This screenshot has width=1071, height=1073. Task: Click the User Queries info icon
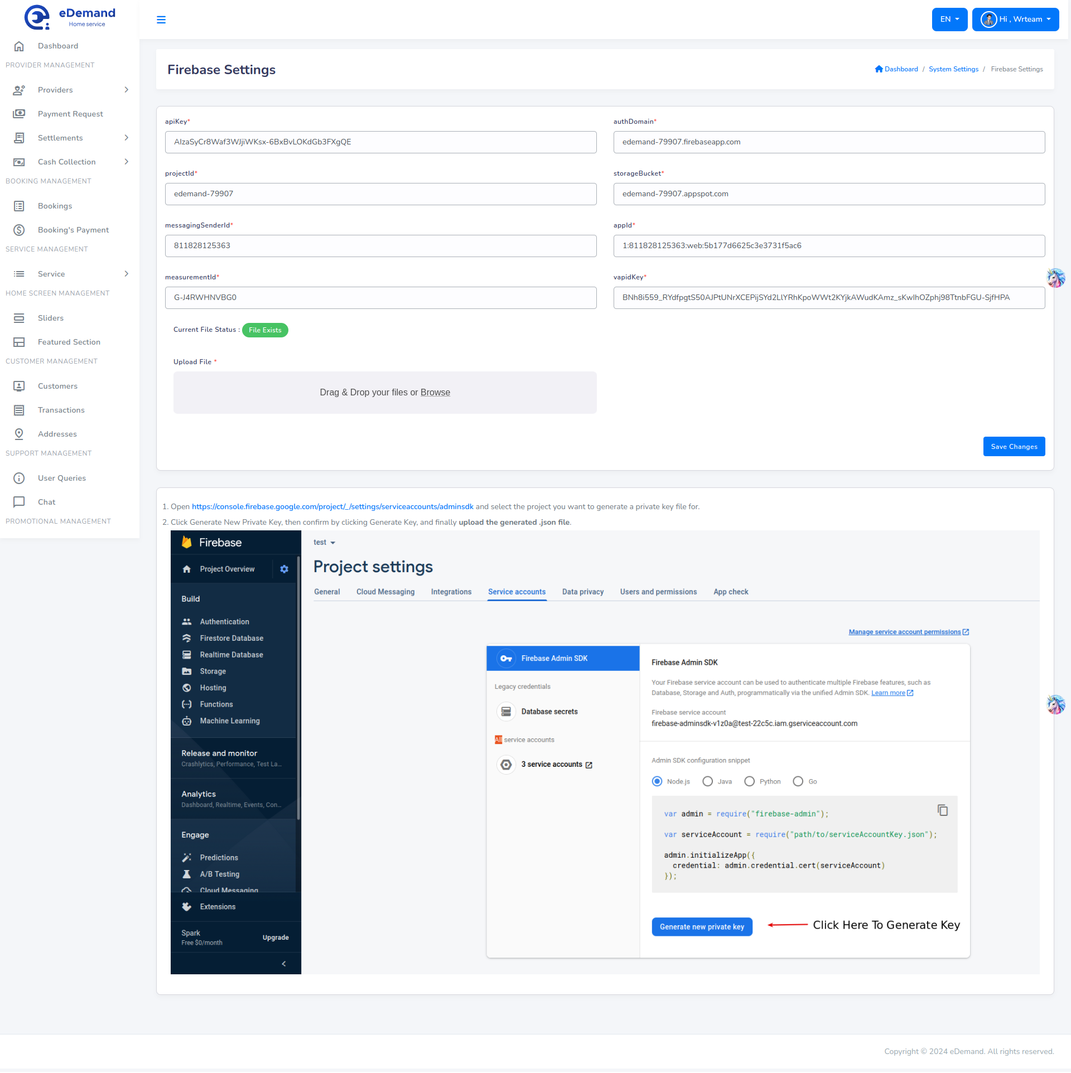click(x=19, y=478)
